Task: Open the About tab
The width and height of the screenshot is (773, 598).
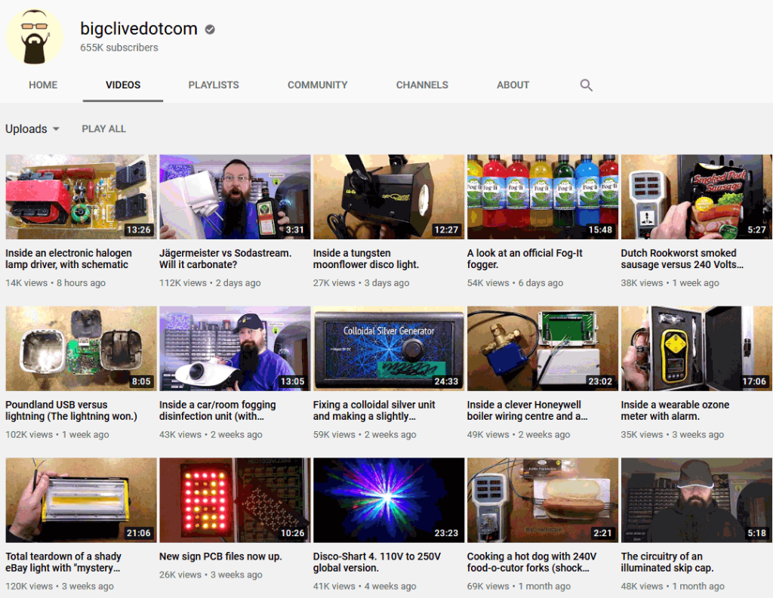Action: [513, 85]
